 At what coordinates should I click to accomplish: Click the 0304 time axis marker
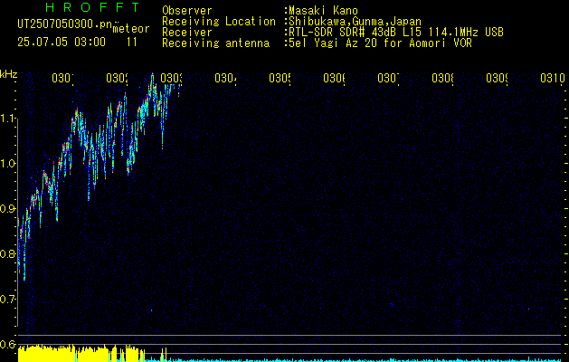pyautogui.click(x=225, y=78)
